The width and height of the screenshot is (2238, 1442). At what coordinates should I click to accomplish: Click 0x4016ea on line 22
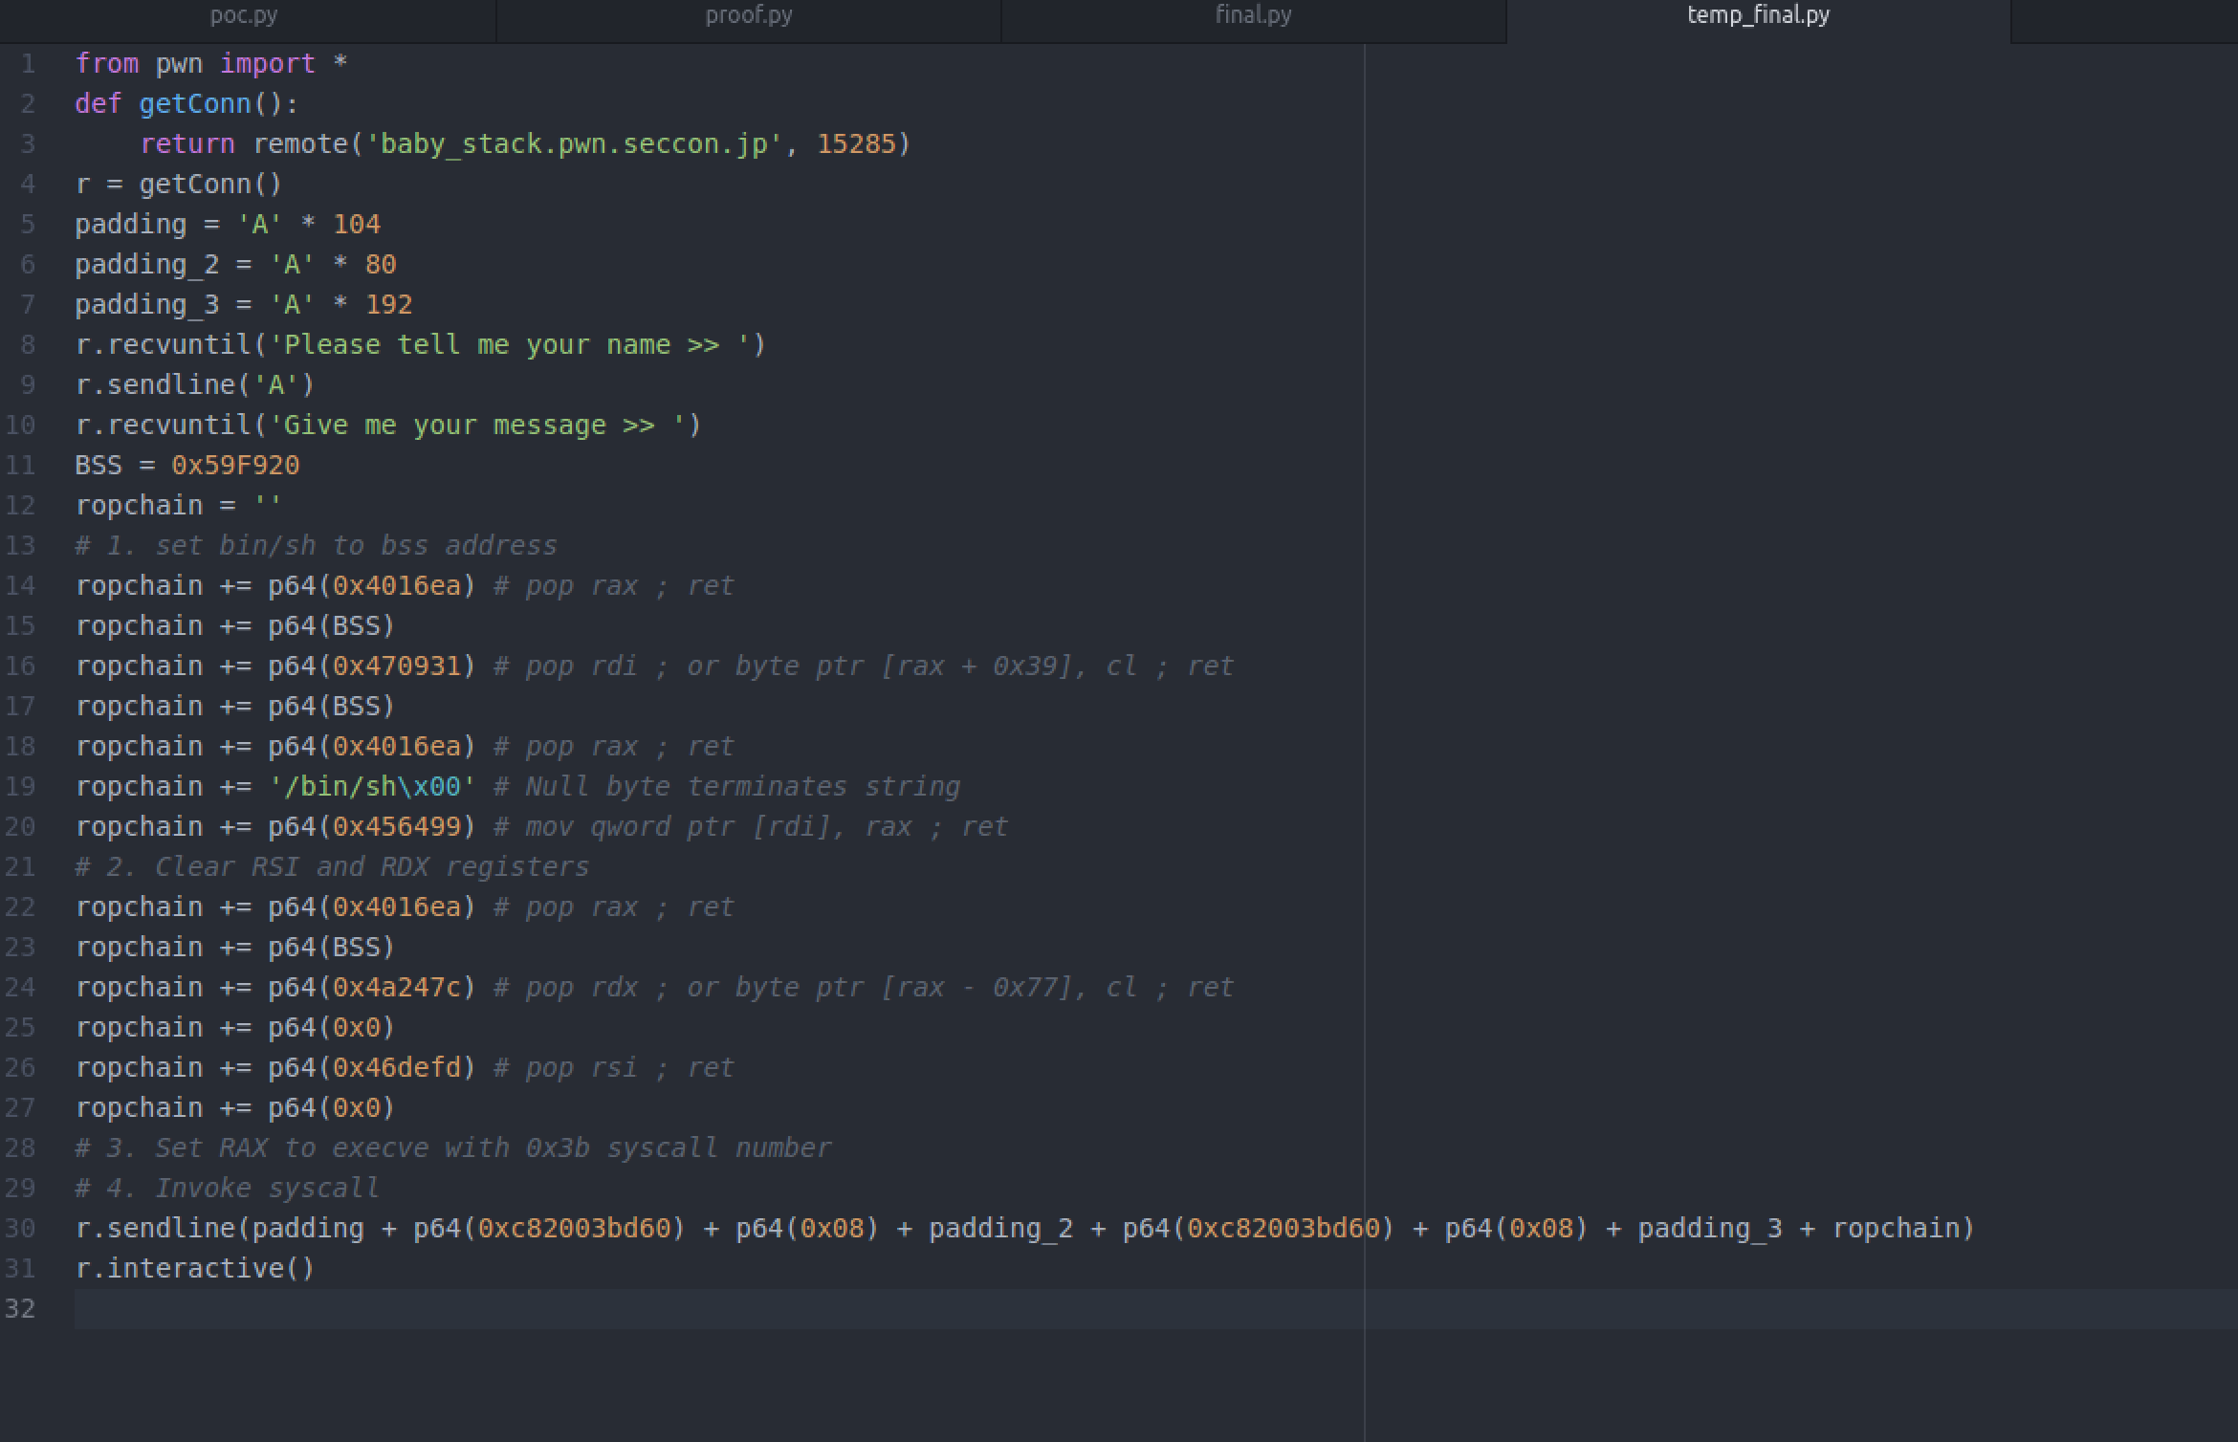(x=396, y=907)
